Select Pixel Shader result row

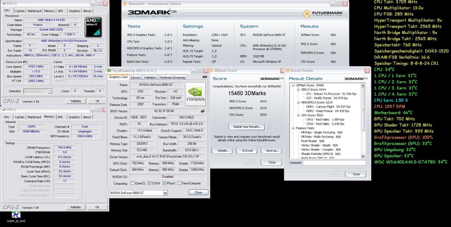(313, 141)
